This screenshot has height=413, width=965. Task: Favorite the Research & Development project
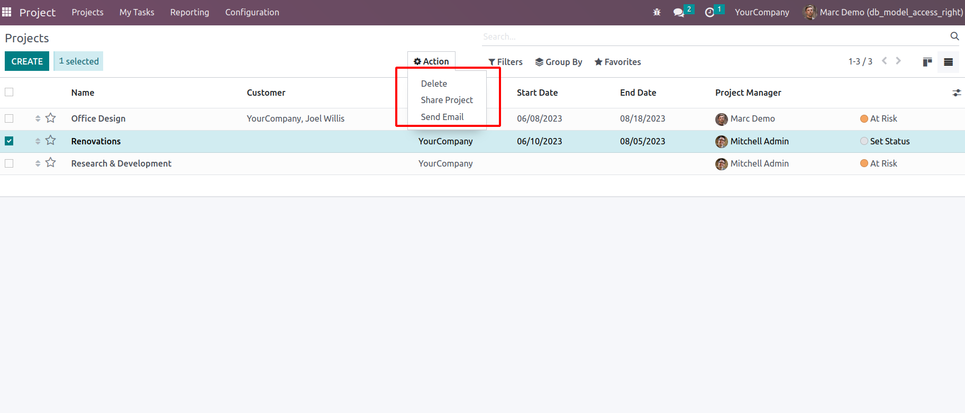[x=51, y=163]
